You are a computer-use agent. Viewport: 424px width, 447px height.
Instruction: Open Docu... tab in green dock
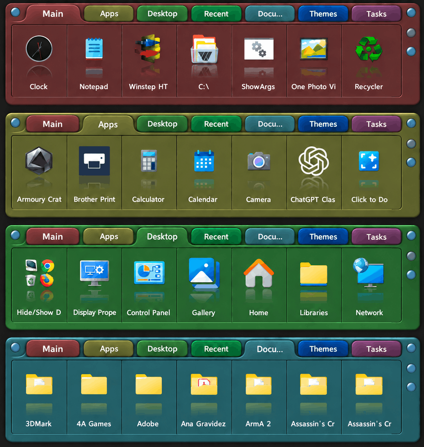click(270, 237)
